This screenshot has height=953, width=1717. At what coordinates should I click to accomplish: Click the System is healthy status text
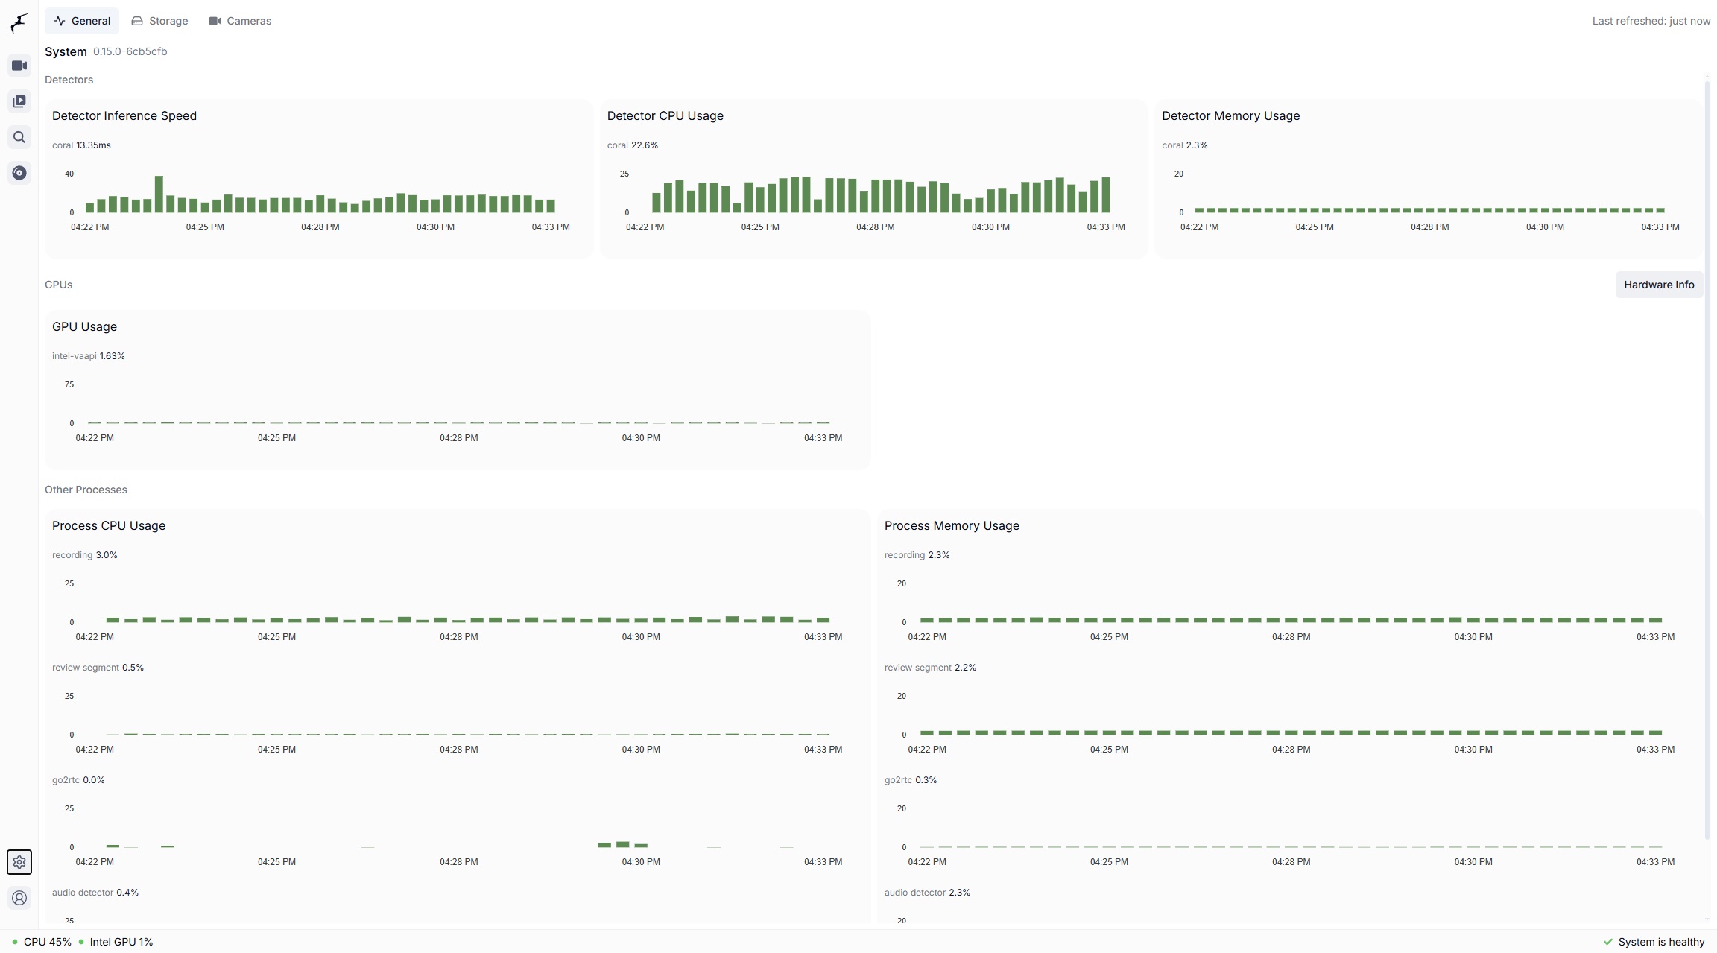(1661, 942)
